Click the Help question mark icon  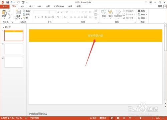point(146,2)
